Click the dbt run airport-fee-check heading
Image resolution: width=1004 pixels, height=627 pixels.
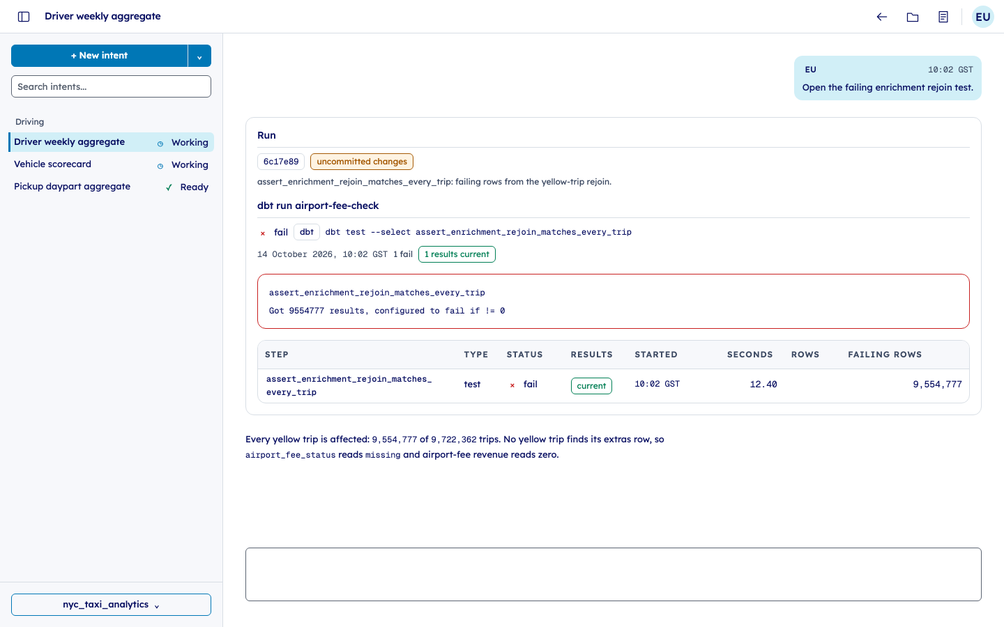coord(318,206)
